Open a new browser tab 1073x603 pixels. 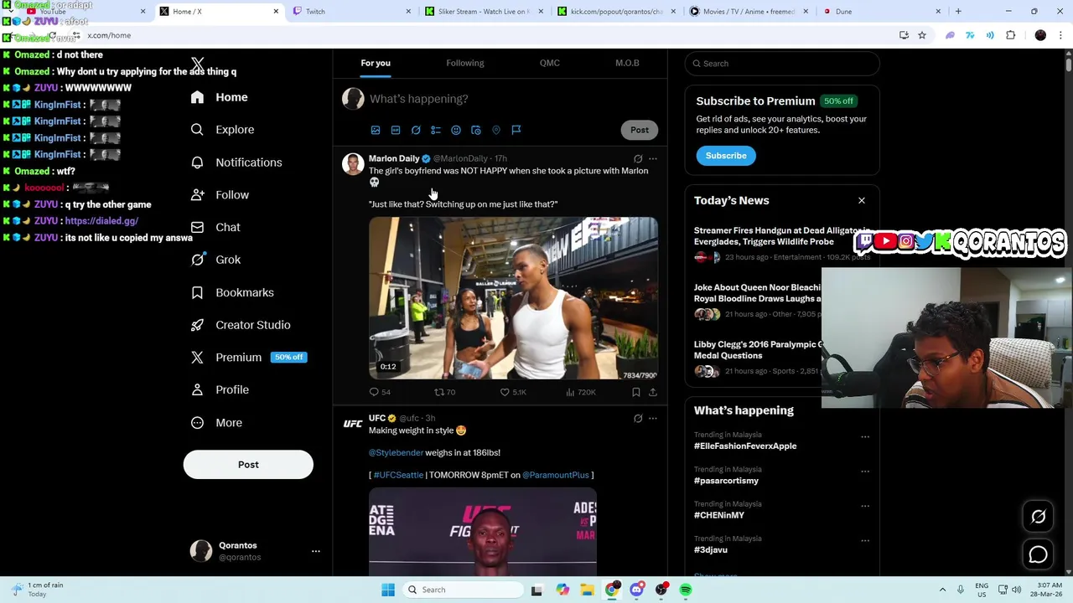pyautogui.click(x=958, y=12)
